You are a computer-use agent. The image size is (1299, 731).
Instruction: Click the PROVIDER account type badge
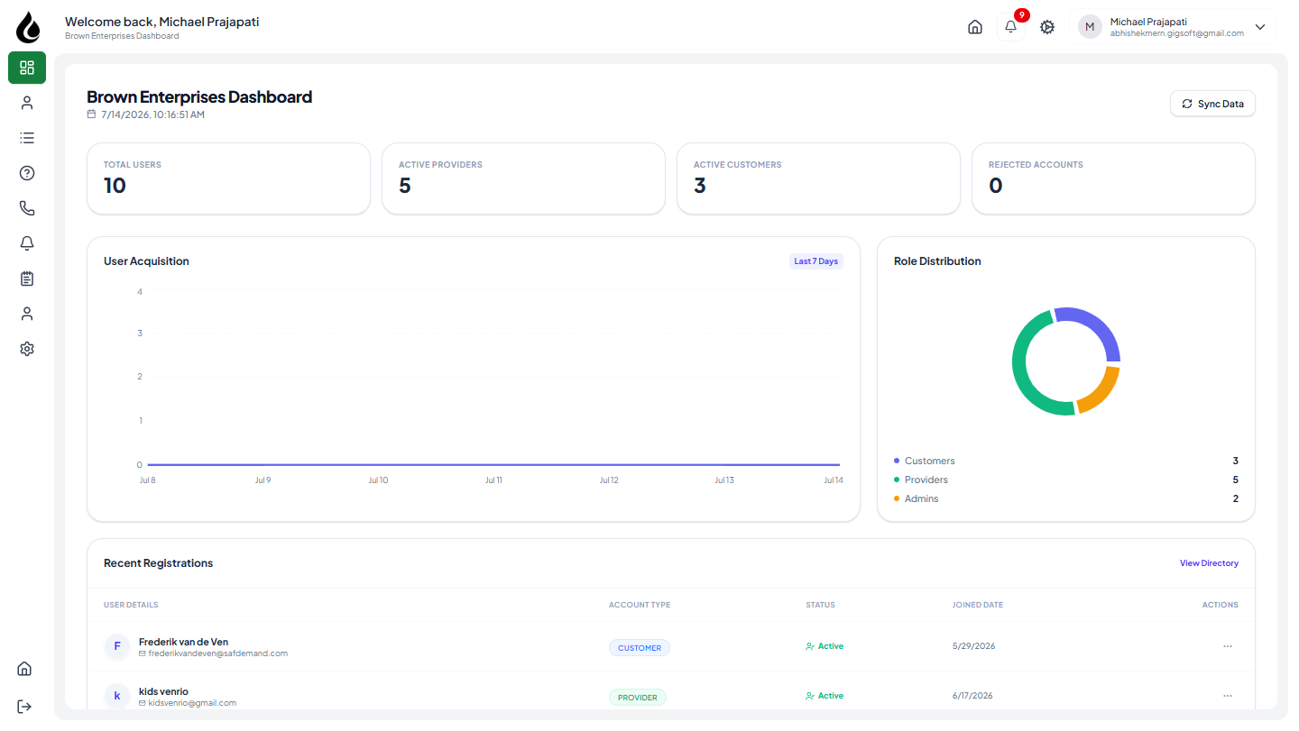[638, 698]
